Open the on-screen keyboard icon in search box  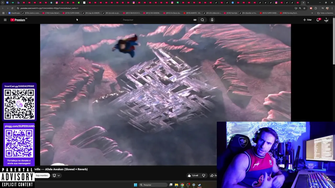[x=195, y=20]
